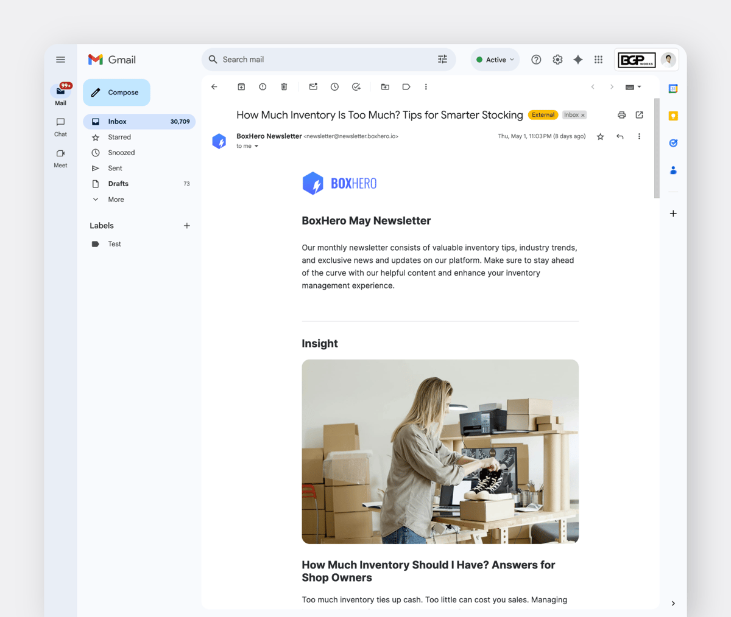Go to newer email arrow
The width and height of the screenshot is (731, 617).
coord(593,87)
